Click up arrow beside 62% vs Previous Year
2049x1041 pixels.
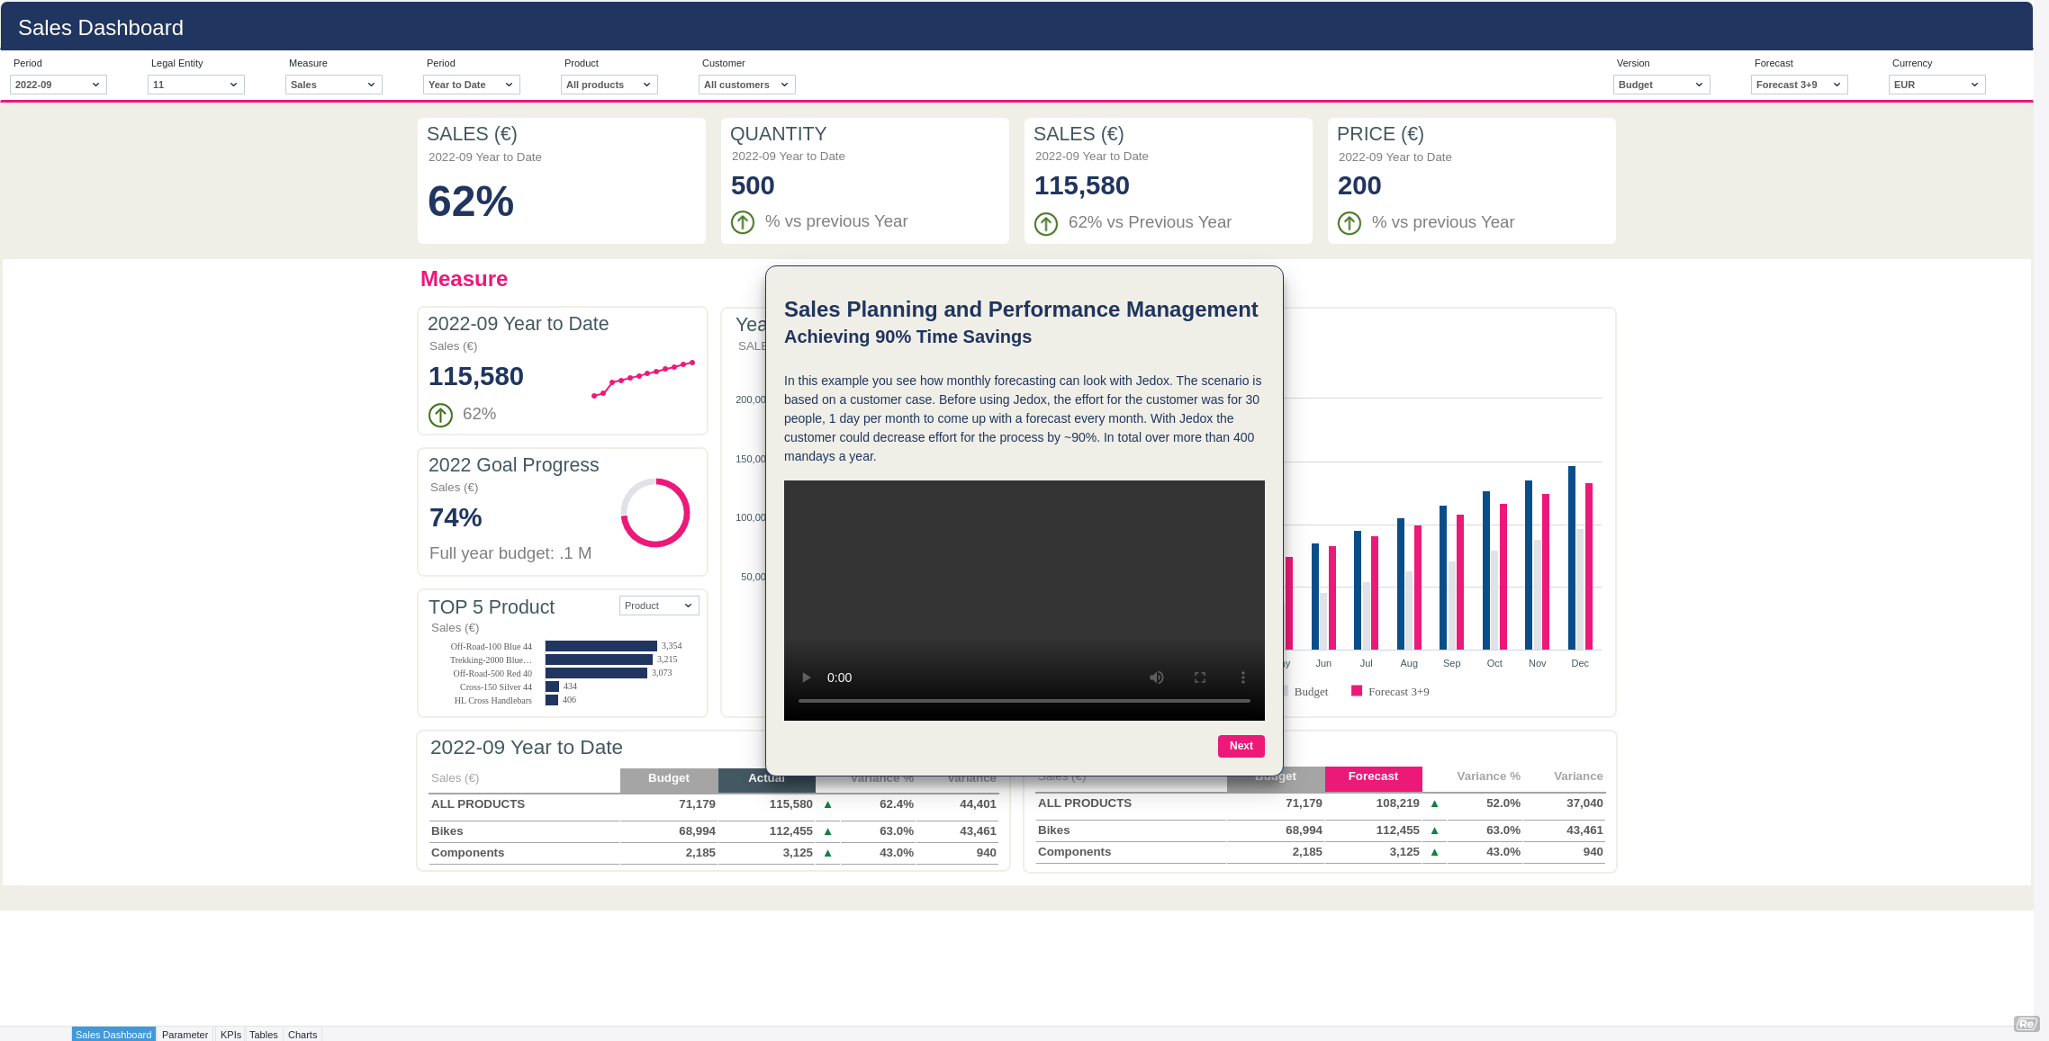click(1046, 223)
